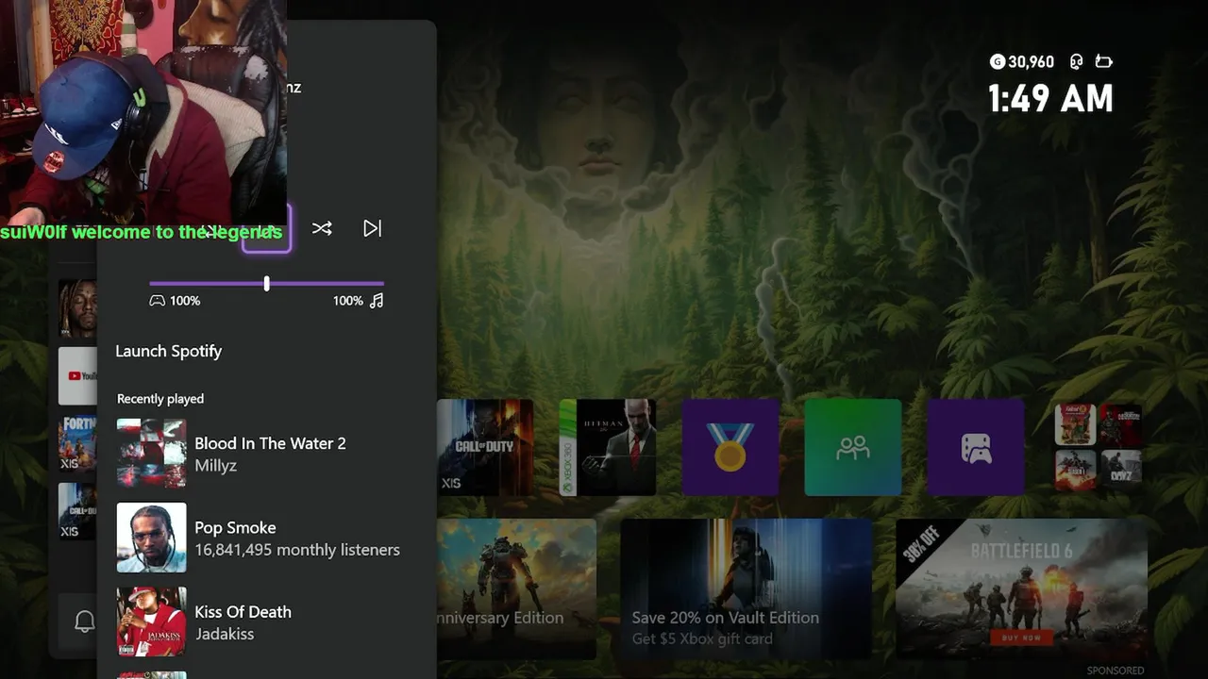This screenshot has width=1208, height=679.
Task: Click the 30% OFF badge on Battlefield 6
Action: coord(922,544)
